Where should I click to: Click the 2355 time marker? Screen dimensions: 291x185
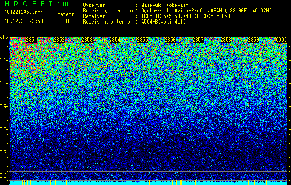pyautogui.click(x=142, y=40)
